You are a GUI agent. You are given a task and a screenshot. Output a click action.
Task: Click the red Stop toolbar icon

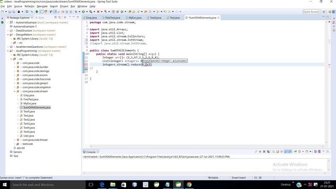tap(98, 12)
